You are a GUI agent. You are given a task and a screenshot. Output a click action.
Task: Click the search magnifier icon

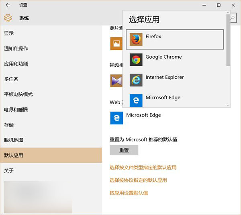pyautogui.click(x=233, y=18)
